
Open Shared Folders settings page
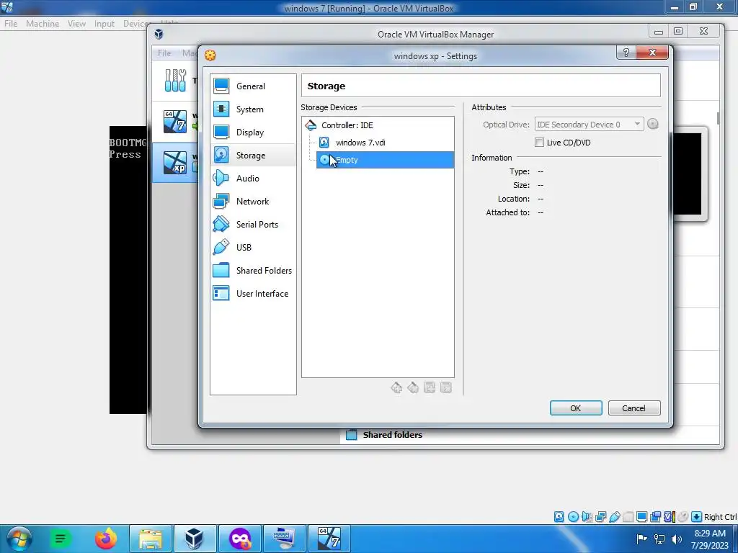[253, 271]
